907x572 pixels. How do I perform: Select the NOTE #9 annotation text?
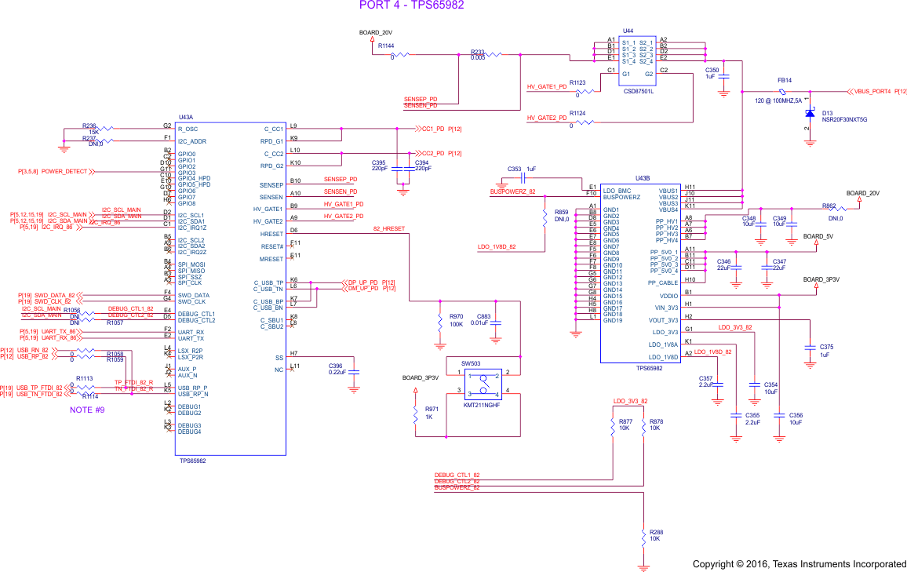[x=86, y=410]
